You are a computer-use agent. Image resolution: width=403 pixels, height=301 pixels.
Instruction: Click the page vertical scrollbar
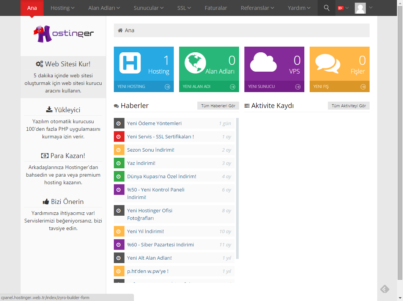tap(400, 143)
